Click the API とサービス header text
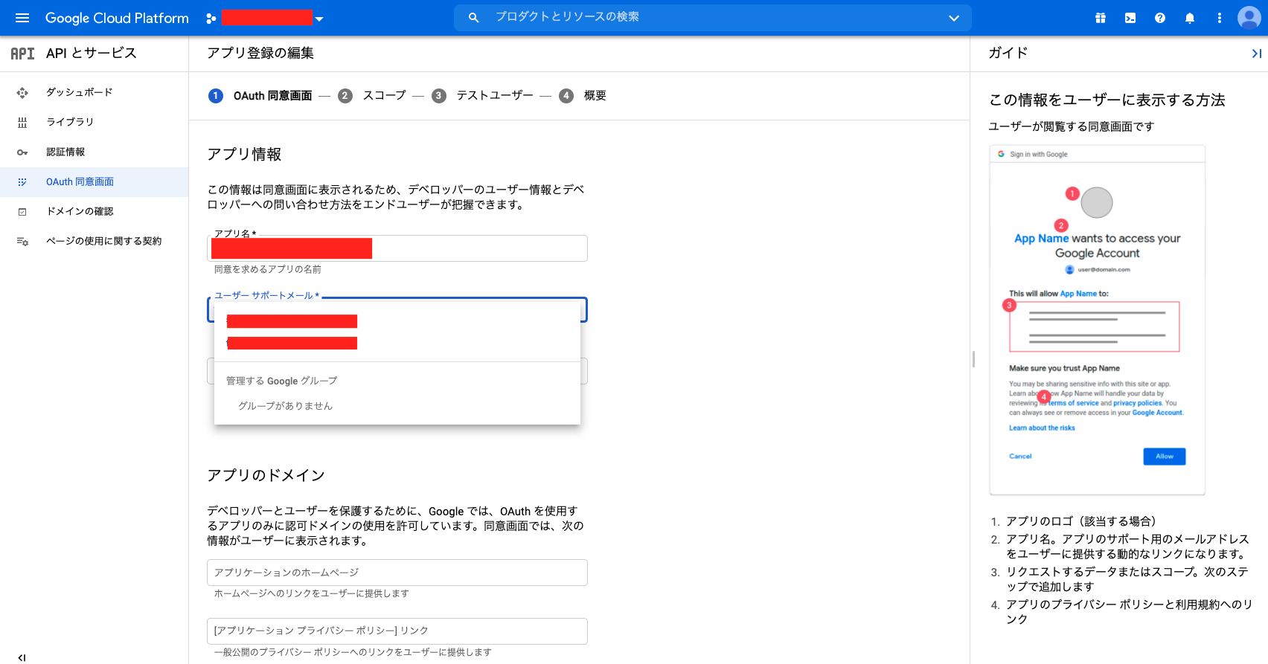Image resolution: width=1268 pixels, height=664 pixels. point(92,53)
